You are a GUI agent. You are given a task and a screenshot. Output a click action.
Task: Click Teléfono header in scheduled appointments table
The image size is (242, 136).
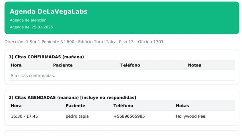(x=123, y=106)
